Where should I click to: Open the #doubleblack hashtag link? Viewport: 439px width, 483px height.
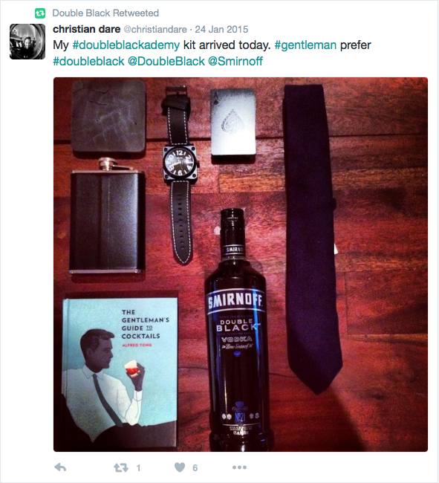[x=88, y=61]
